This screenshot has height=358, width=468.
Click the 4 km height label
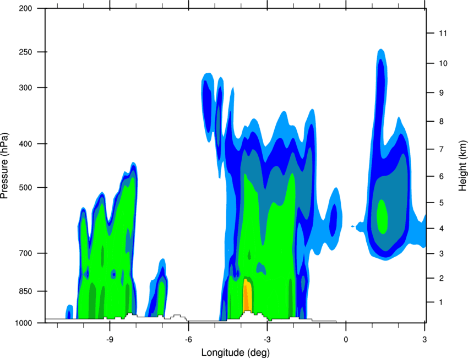pos(441,229)
